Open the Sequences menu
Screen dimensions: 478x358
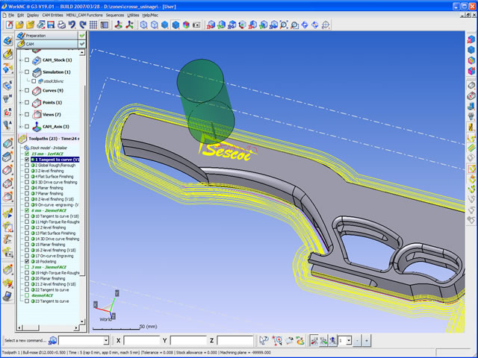coord(114,15)
